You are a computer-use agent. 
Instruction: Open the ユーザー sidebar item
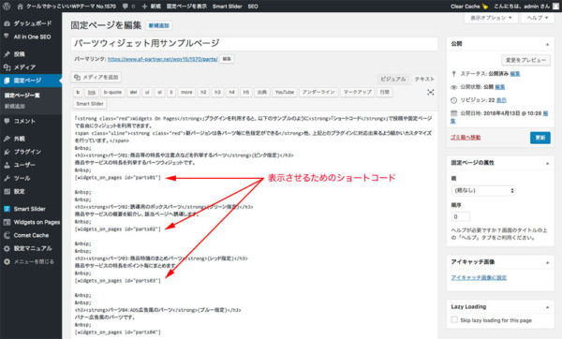click(x=31, y=165)
